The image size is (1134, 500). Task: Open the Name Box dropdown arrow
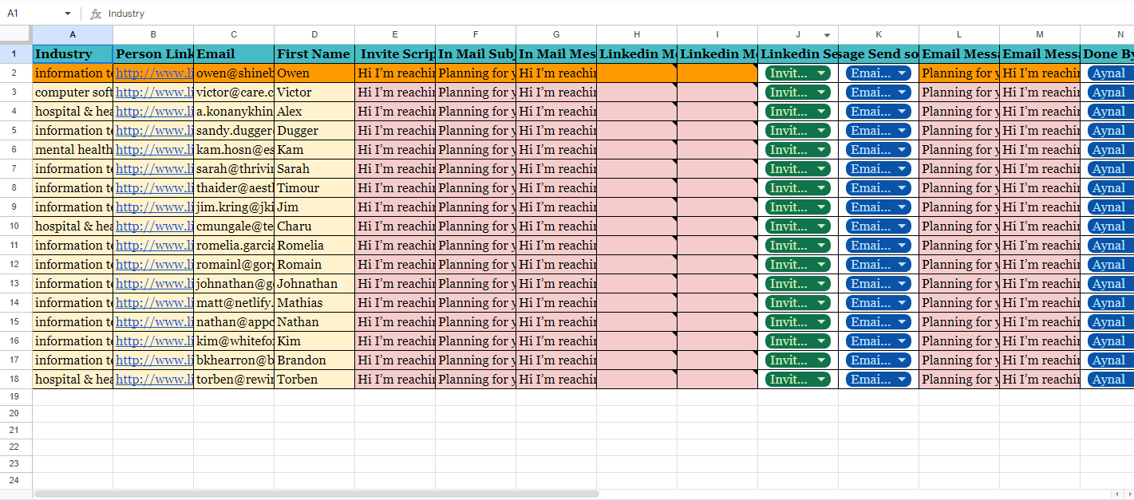(67, 14)
